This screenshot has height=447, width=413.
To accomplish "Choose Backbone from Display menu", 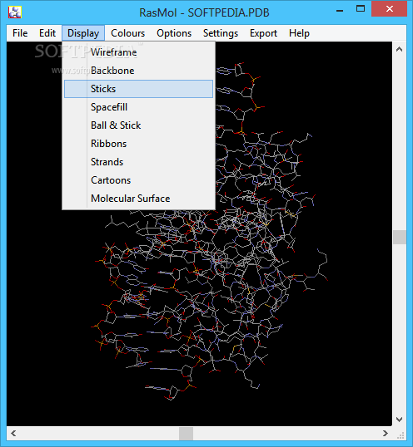I will [x=138, y=71].
